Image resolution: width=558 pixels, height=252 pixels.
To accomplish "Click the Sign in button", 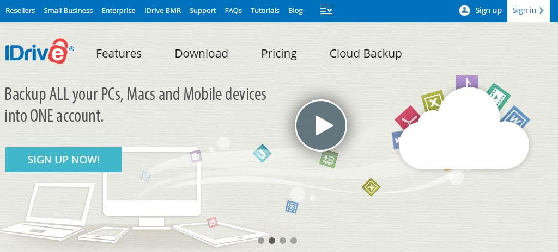I will [529, 11].
